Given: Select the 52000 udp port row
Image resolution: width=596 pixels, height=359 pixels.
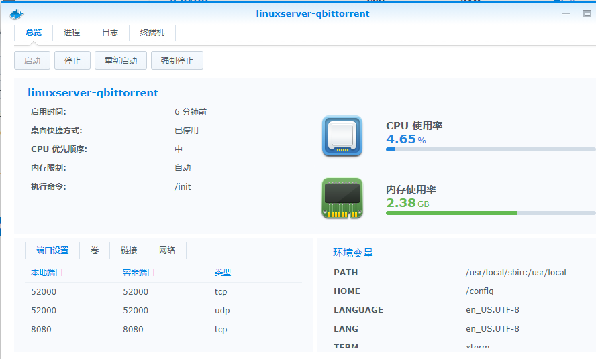Looking at the screenshot, I should tap(164, 310).
